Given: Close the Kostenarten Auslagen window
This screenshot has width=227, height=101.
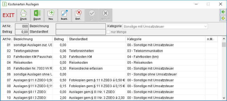Looking at the screenshot, I should click(221, 4).
